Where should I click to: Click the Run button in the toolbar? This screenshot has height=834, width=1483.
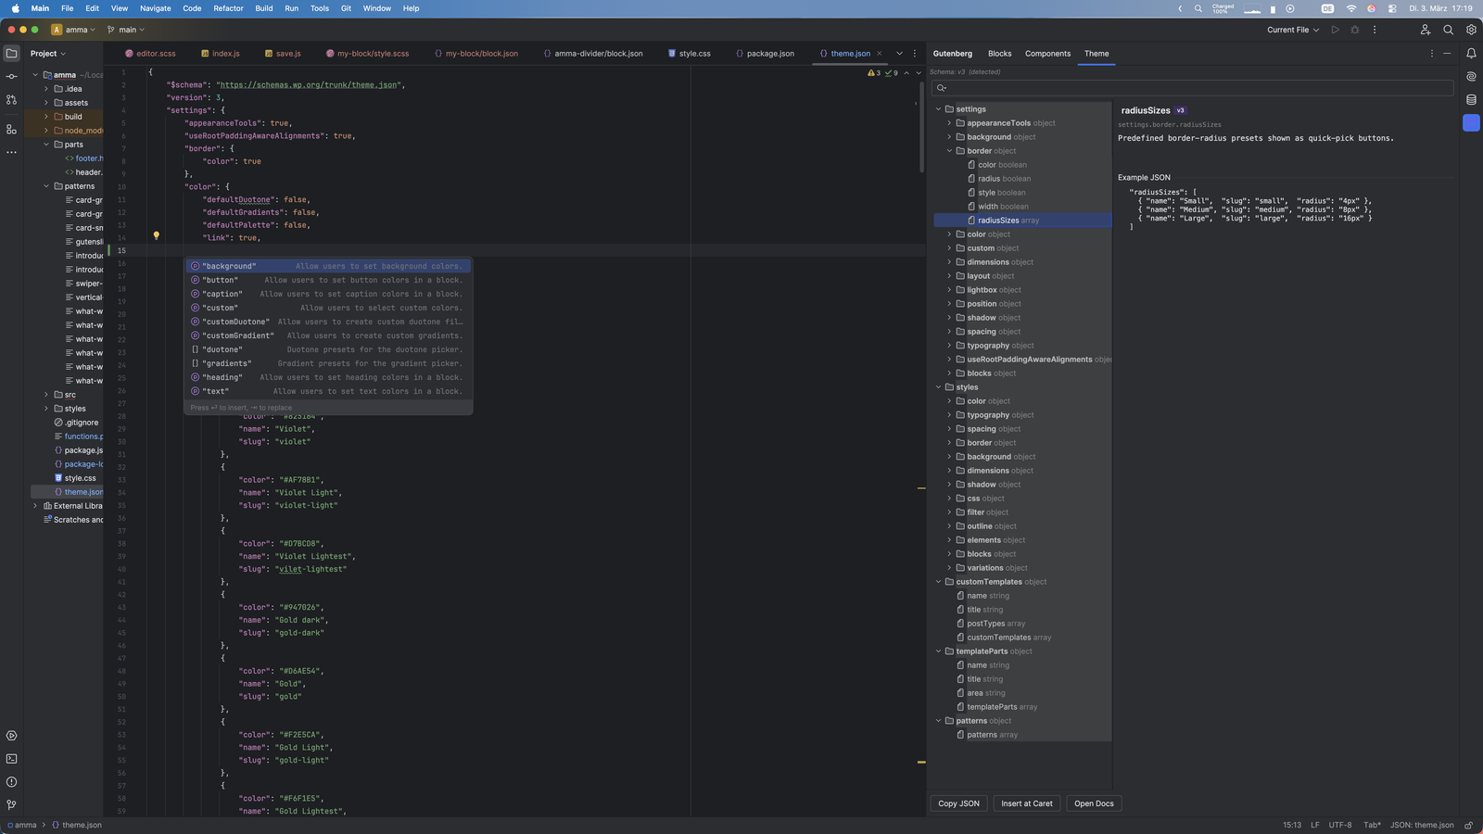coord(1335,30)
